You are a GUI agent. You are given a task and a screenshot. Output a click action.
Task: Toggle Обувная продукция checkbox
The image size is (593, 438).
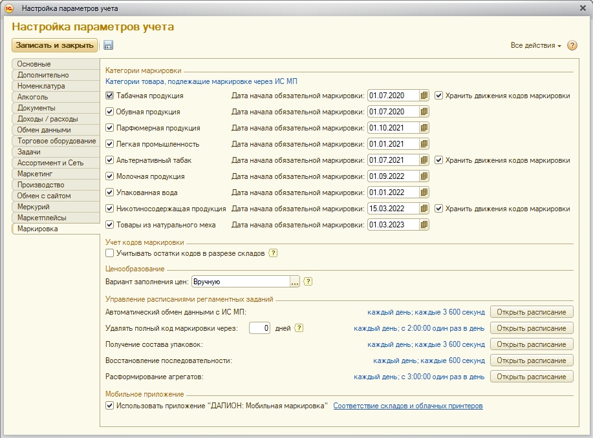tap(109, 112)
